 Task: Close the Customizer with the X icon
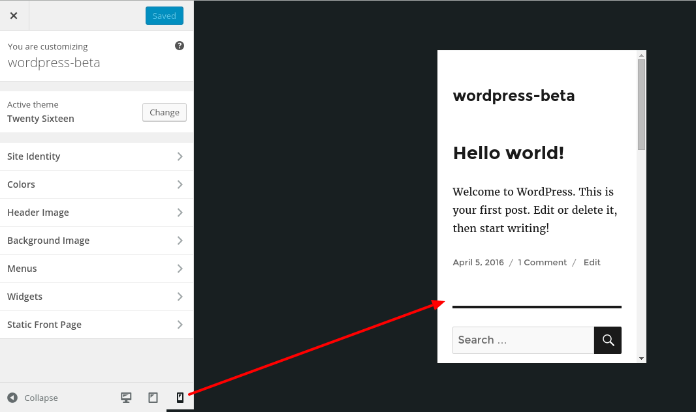[x=14, y=15]
